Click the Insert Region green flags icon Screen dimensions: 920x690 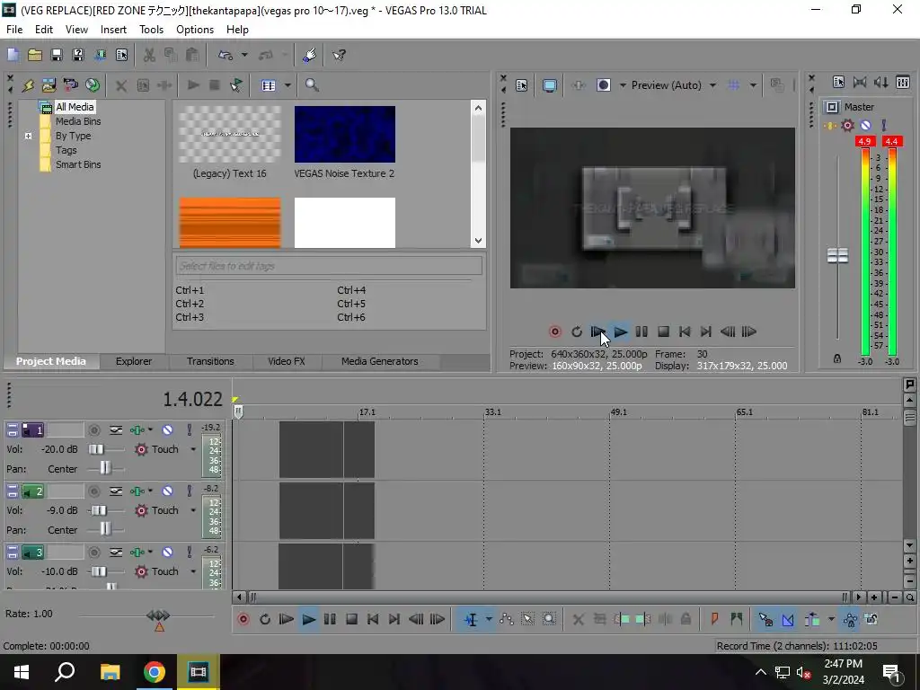point(737,619)
